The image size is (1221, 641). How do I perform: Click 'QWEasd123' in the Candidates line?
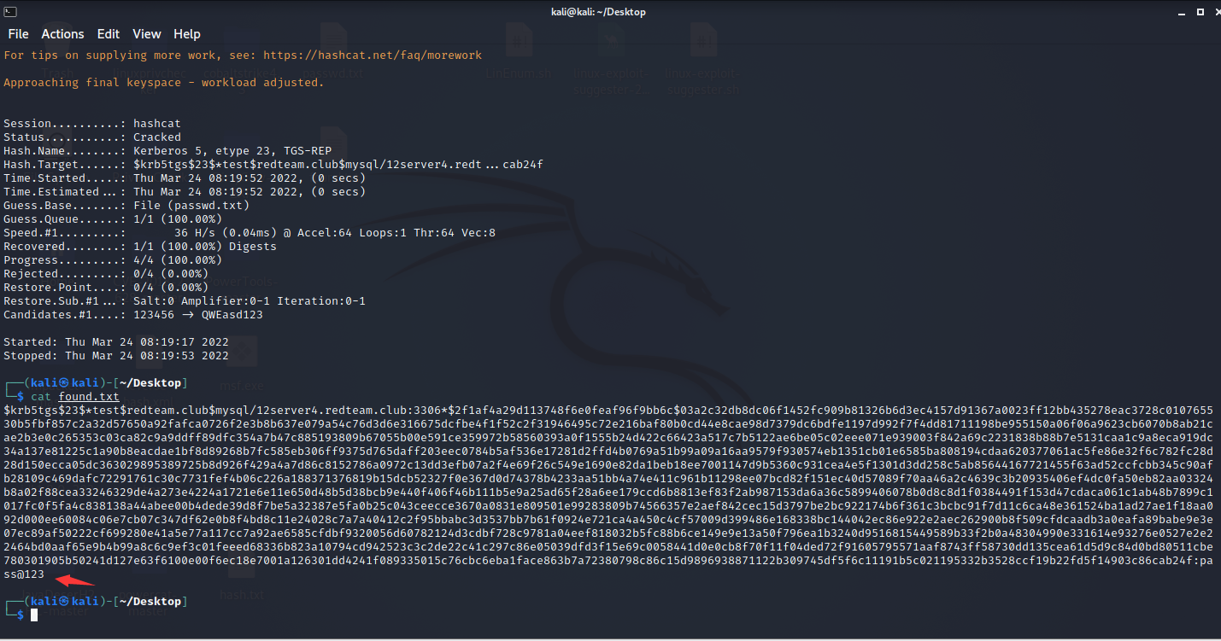pos(232,314)
